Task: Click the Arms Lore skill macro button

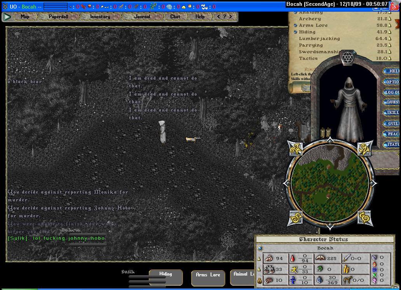Action: coord(208,278)
